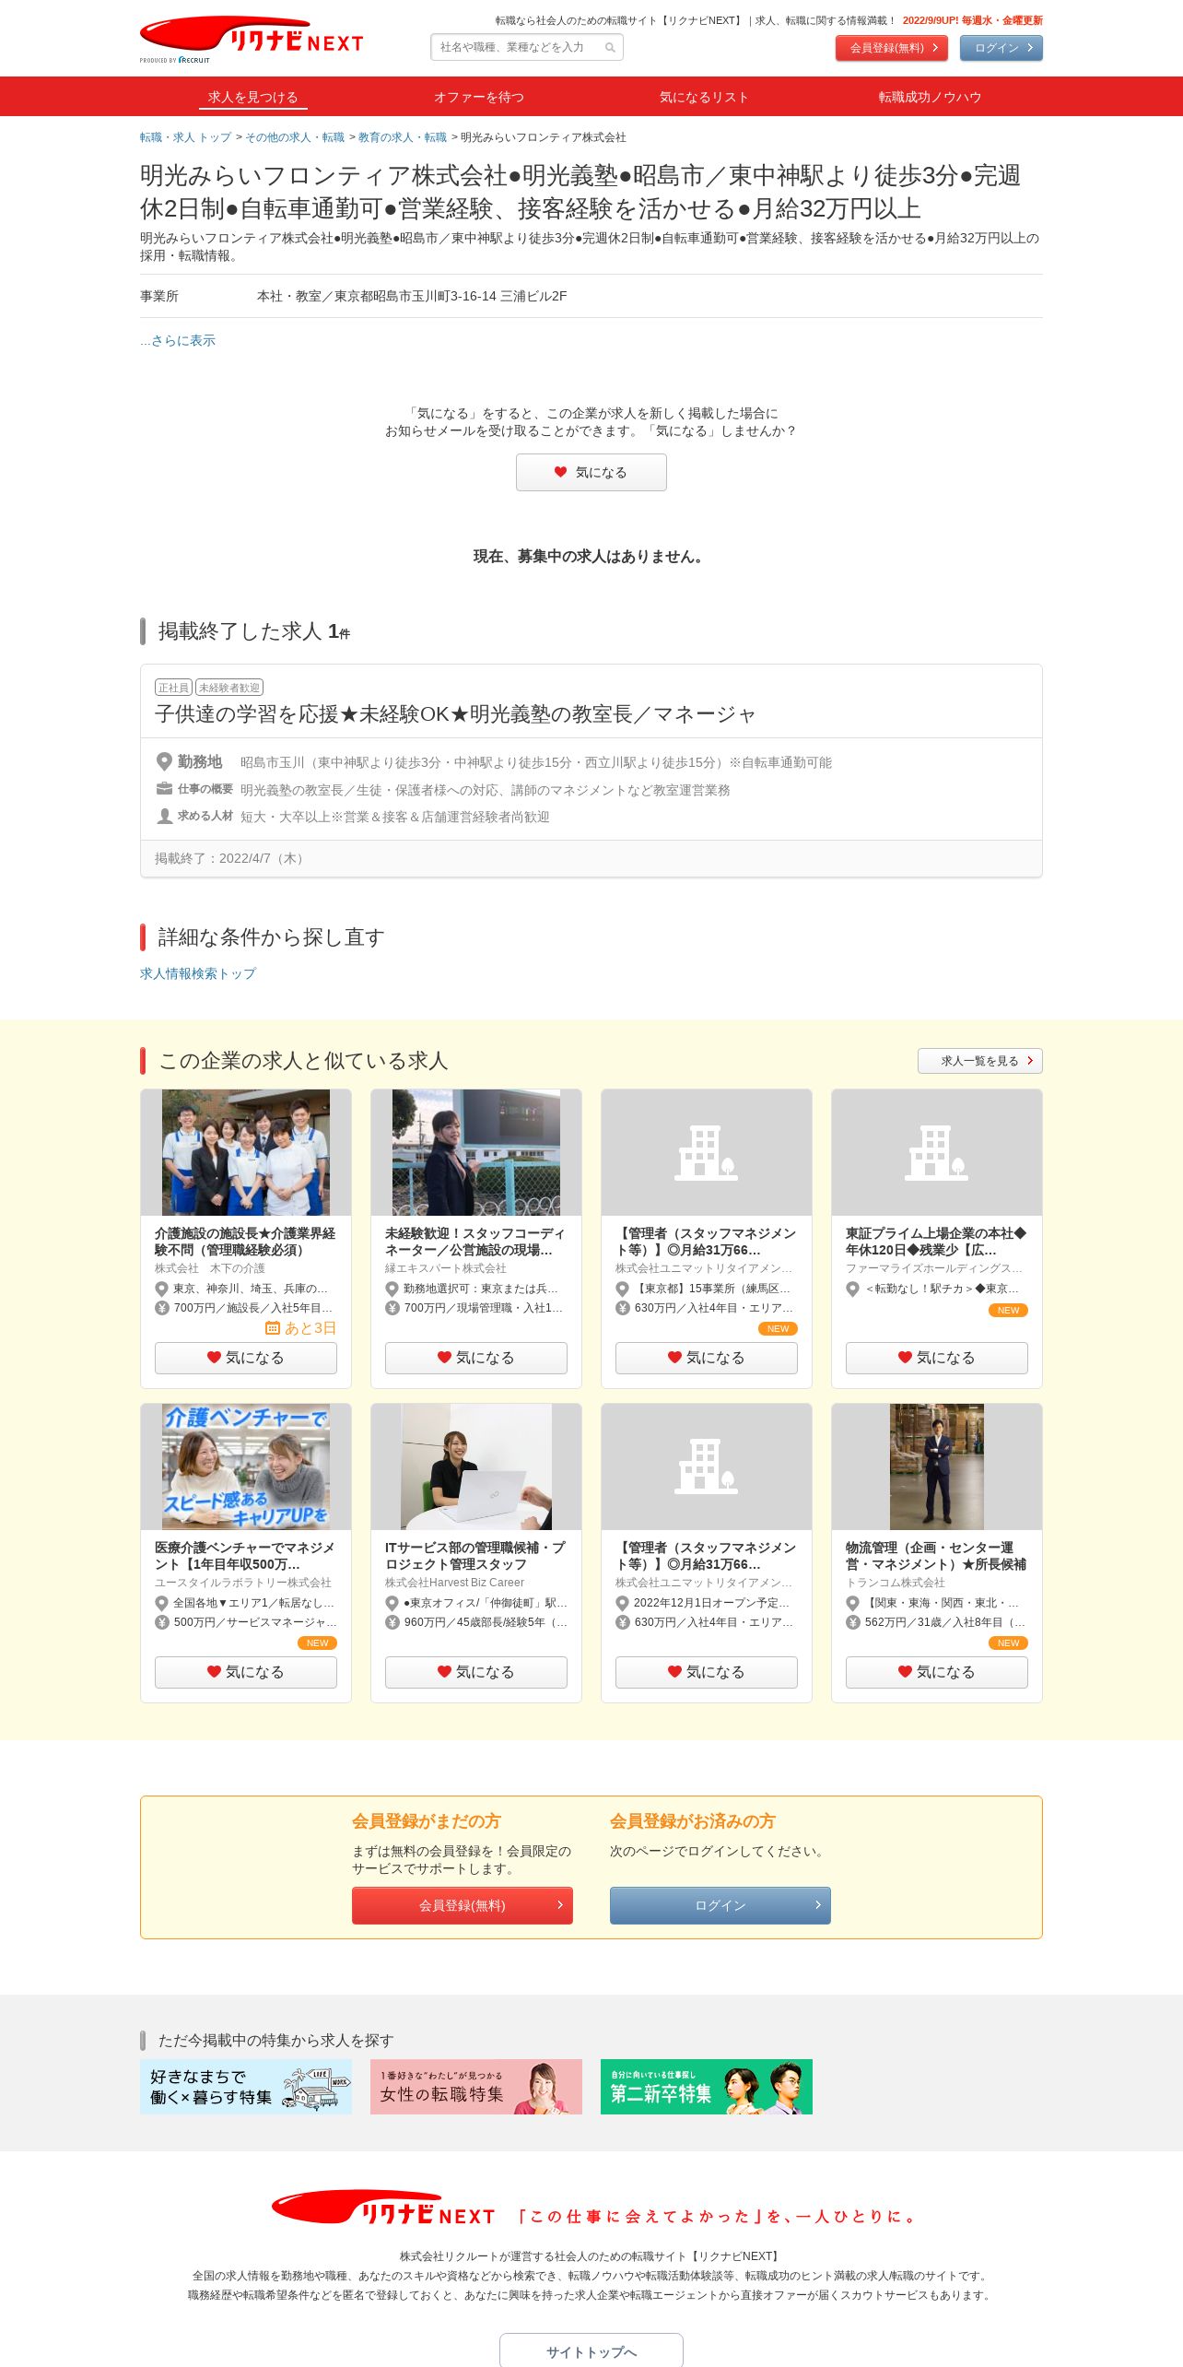The image size is (1183, 2367).
Task: Open the 介護ベンチャーで card image
Action: pos(246,1466)
